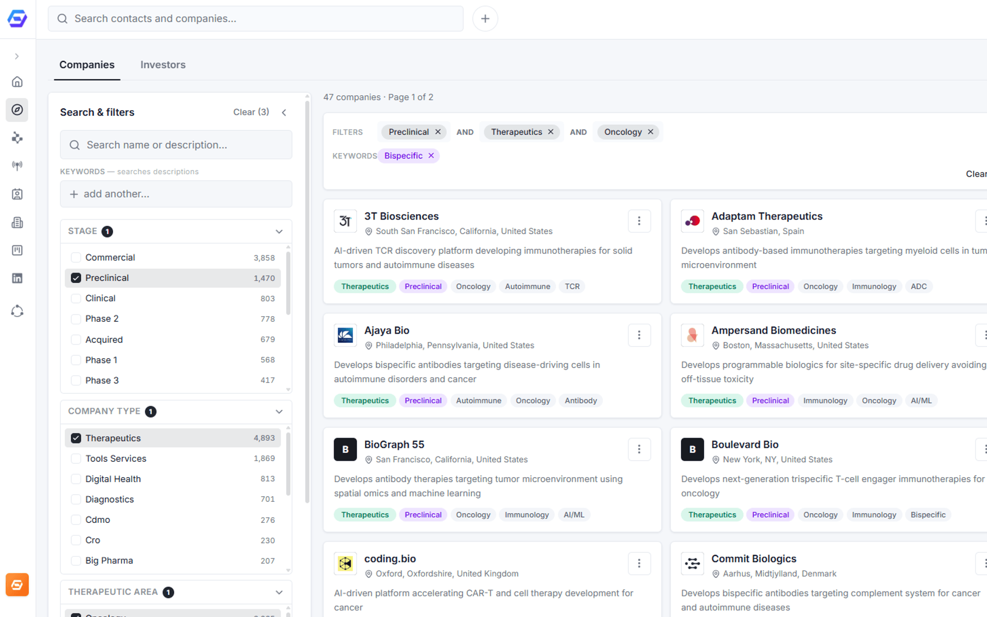Open the coding.bio card menu
Viewport: 987px width, 617px height.
[639, 564]
